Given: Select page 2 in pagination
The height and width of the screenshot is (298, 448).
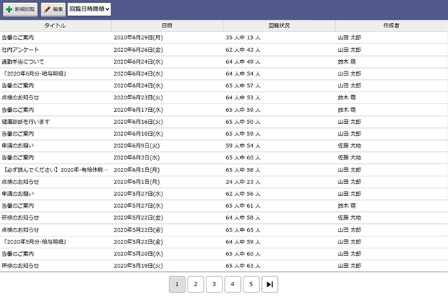Looking at the screenshot, I should click(196, 284).
